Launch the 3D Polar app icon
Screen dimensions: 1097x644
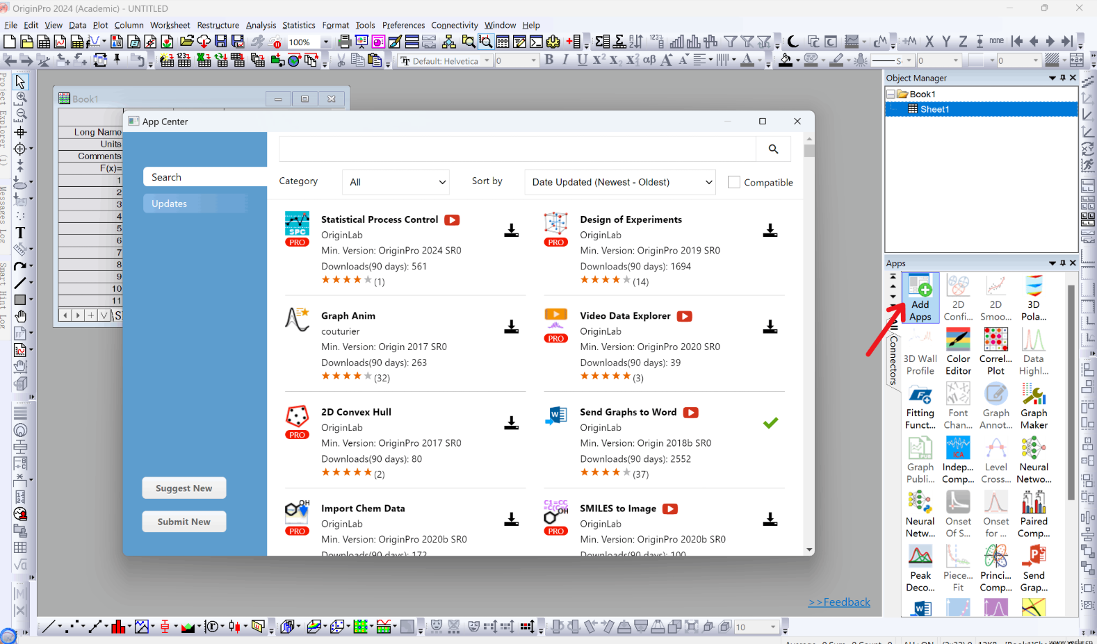click(x=1034, y=298)
